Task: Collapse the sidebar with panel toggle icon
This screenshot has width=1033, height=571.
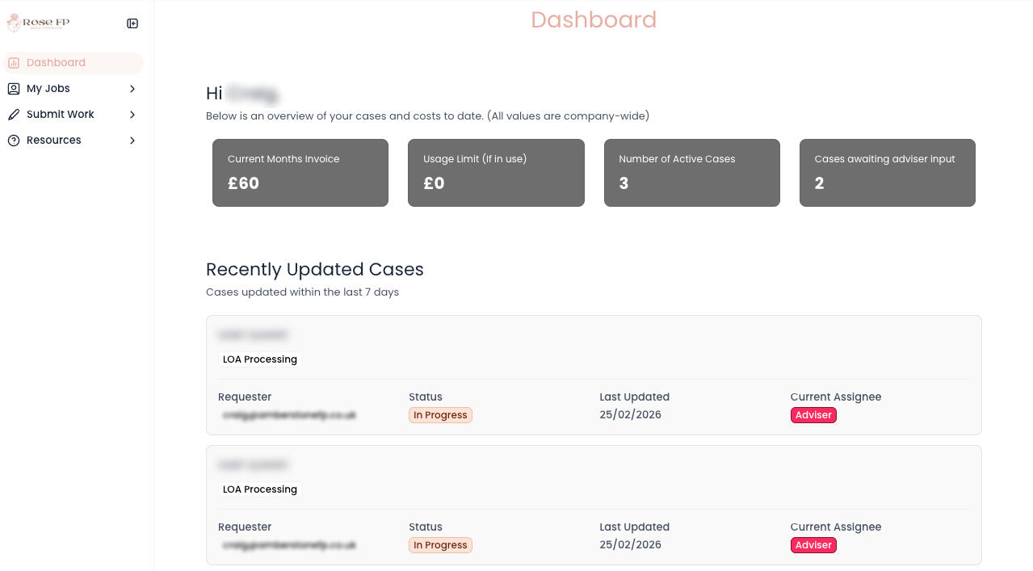Action: click(x=132, y=23)
